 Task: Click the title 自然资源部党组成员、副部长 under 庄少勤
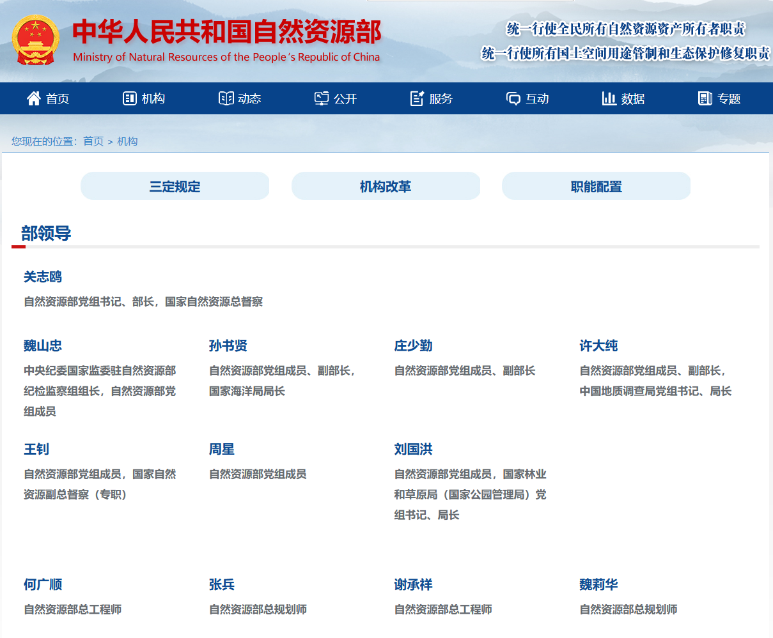click(465, 370)
